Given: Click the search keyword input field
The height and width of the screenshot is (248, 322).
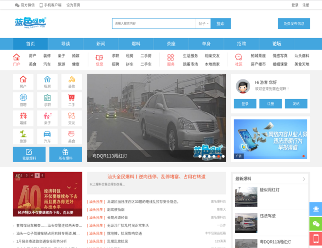Looking at the screenshot, I should pos(154,23).
